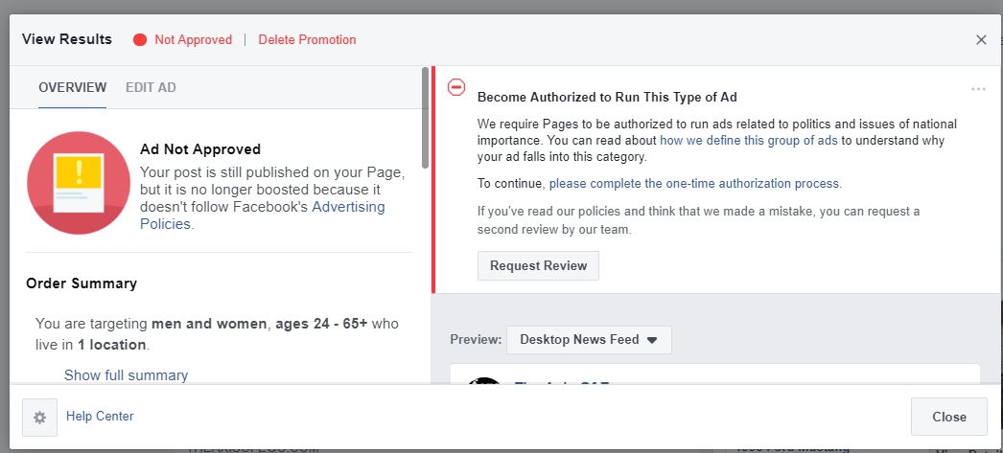Image resolution: width=1003 pixels, height=453 pixels.
Task: Click the red stop icon beside authorization notice
Action: click(x=456, y=88)
